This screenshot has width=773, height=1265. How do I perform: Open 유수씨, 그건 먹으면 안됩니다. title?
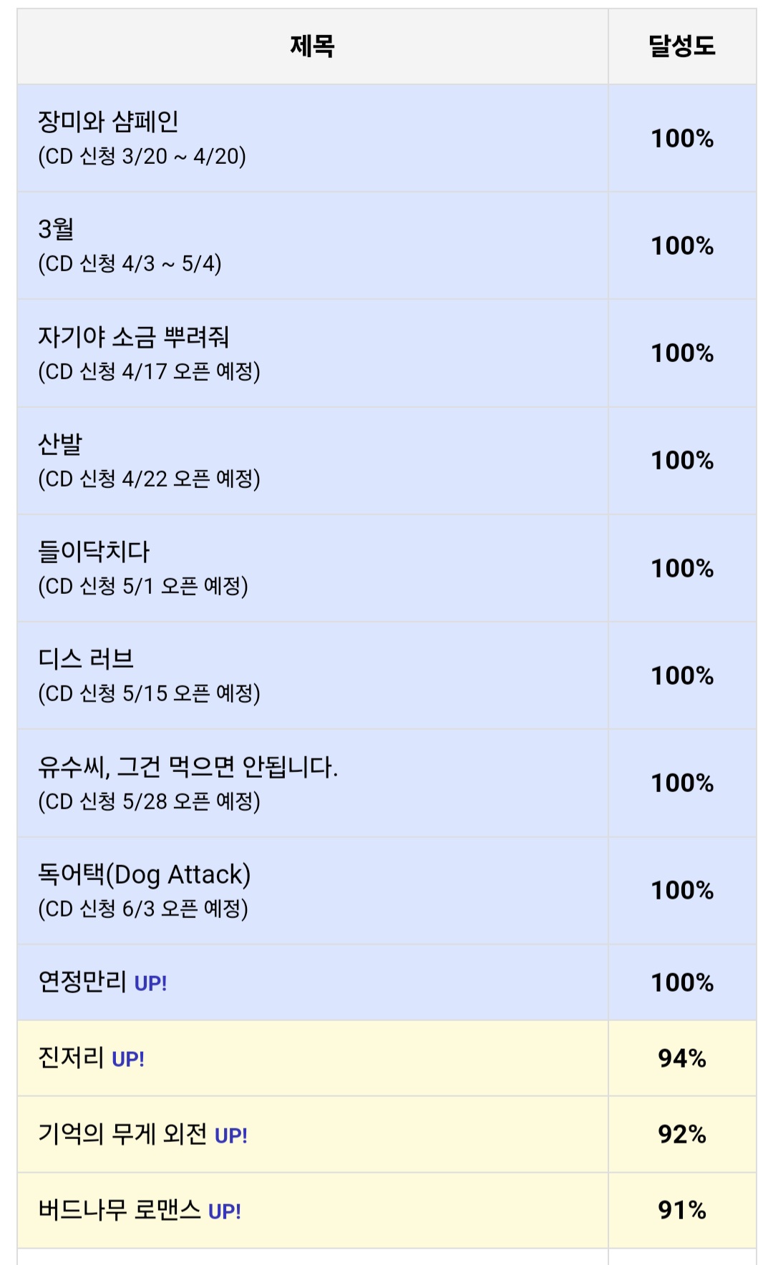(188, 767)
